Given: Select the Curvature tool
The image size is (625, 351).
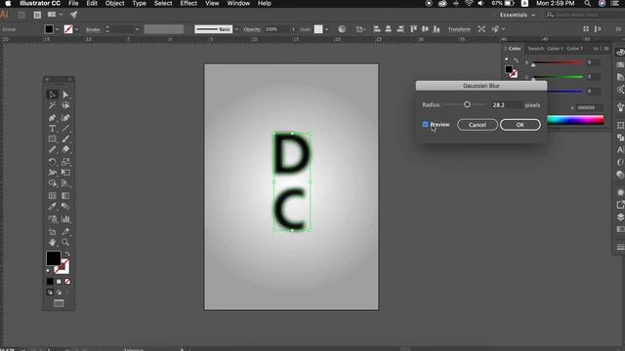Looking at the screenshot, I should (x=65, y=118).
